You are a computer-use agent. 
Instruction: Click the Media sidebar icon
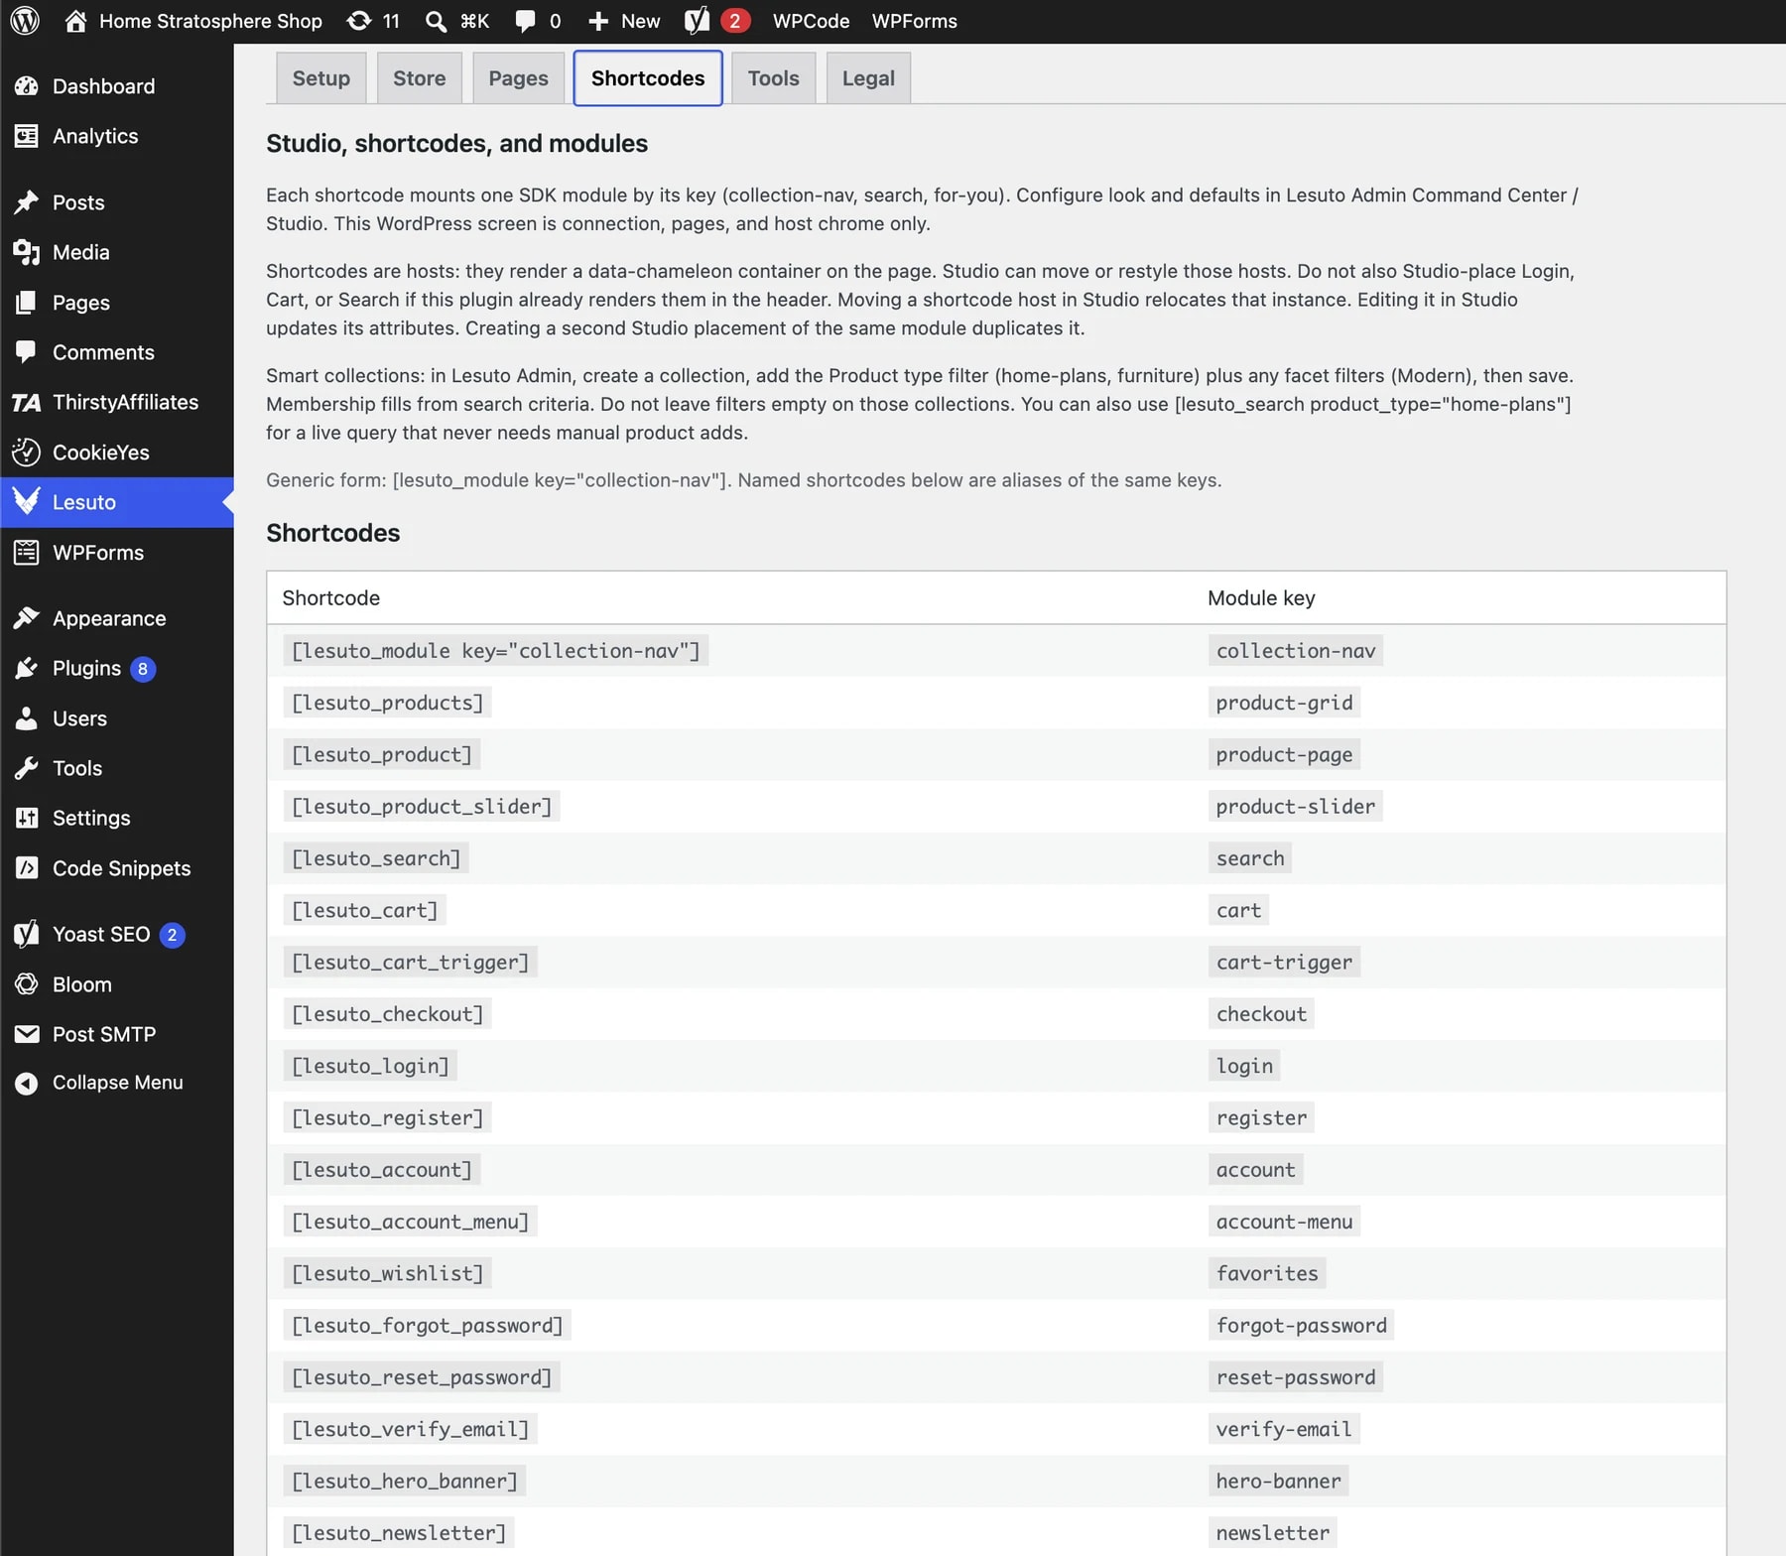click(27, 252)
